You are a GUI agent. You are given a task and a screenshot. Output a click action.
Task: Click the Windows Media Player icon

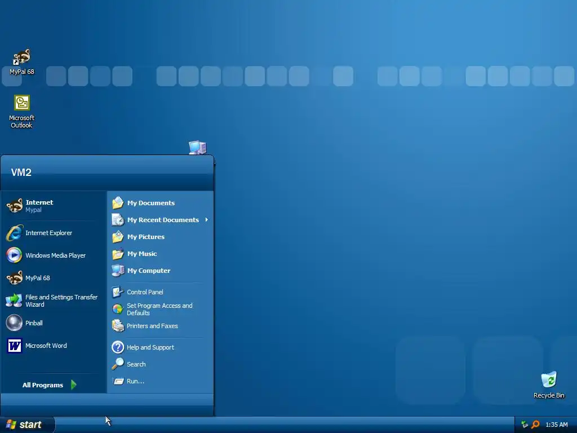(x=14, y=255)
